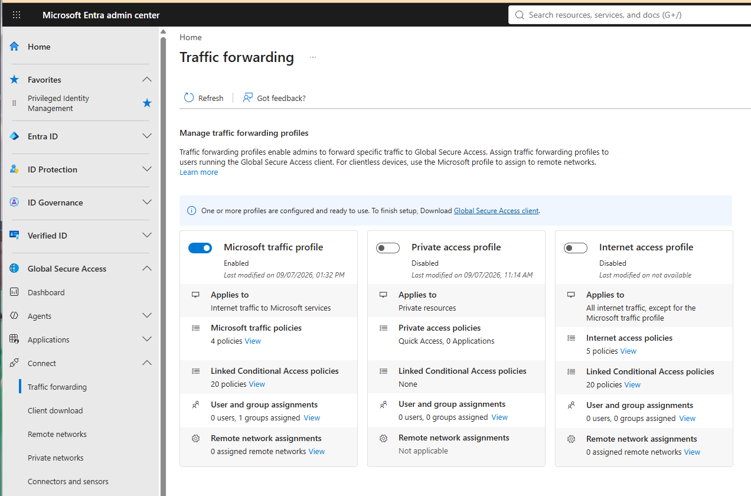This screenshot has width=751, height=496.
Task: View Internet access user and group assignments
Action: pyautogui.click(x=687, y=419)
